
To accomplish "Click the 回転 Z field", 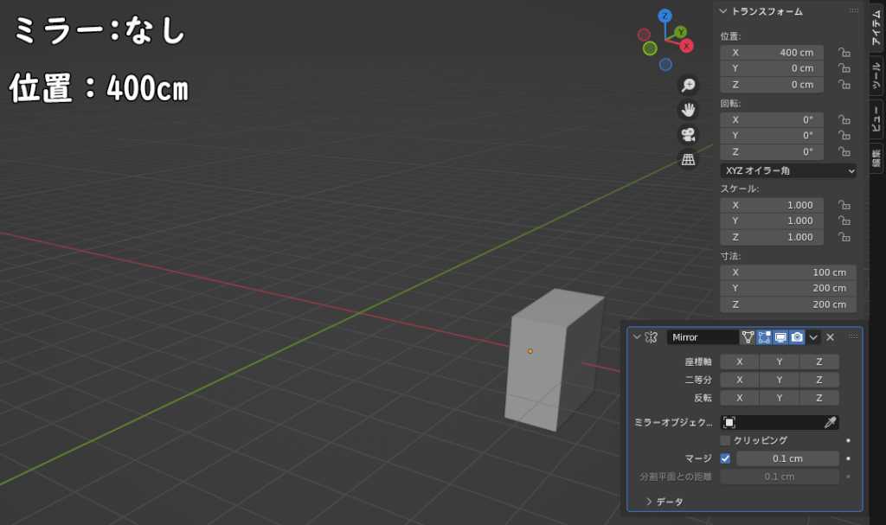I will click(x=772, y=152).
